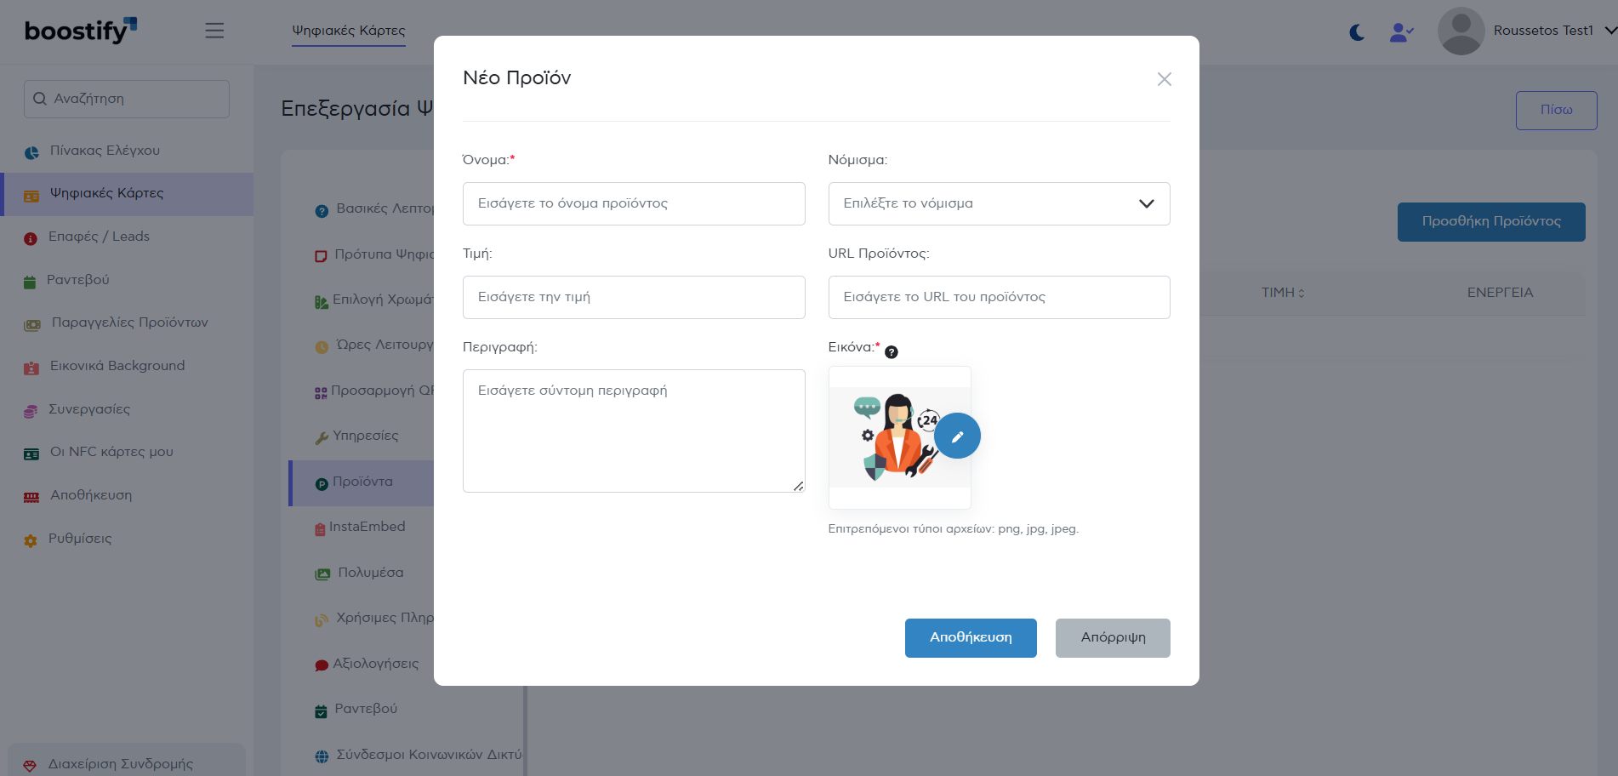Close the Νέο Προϊόν dialog
The height and width of the screenshot is (776, 1618).
pos(1164,79)
